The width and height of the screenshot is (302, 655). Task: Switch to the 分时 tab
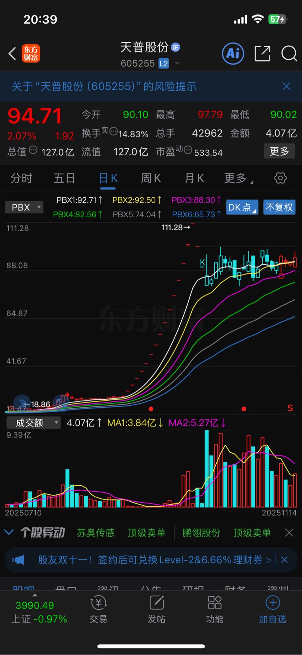(21, 178)
